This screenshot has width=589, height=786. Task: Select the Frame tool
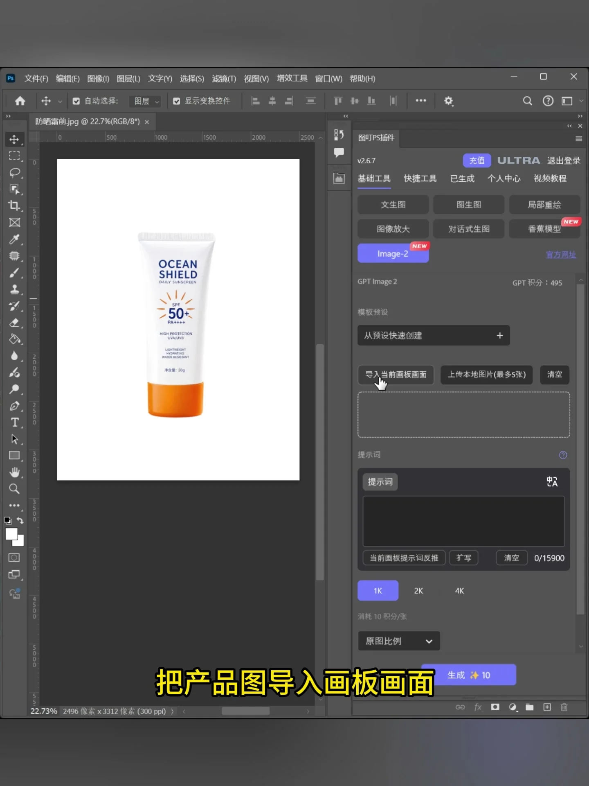pyautogui.click(x=14, y=222)
